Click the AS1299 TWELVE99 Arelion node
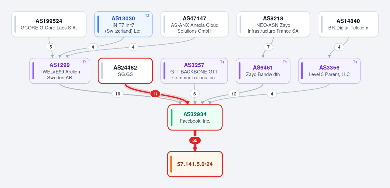The width and height of the screenshot is (390, 188). coord(59,71)
